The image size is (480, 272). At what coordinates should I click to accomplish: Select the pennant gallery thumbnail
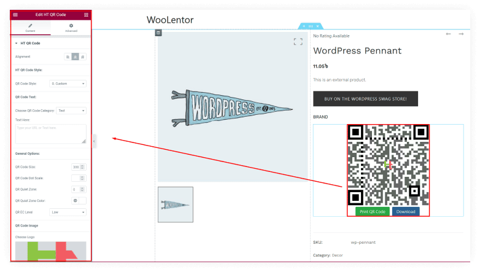176,204
